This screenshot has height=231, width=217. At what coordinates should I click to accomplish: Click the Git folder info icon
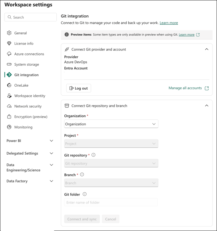pos(84,194)
